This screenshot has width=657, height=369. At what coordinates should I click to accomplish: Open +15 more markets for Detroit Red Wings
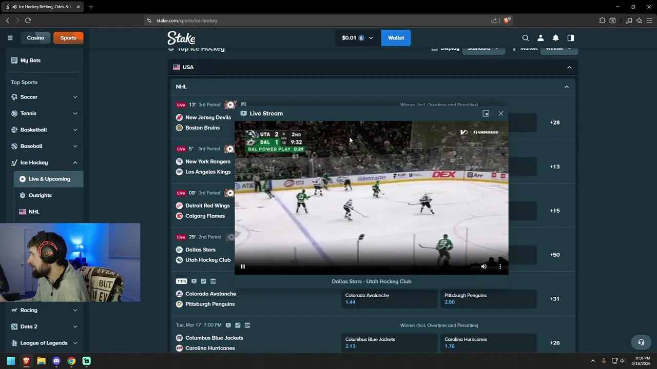[555, 211]
